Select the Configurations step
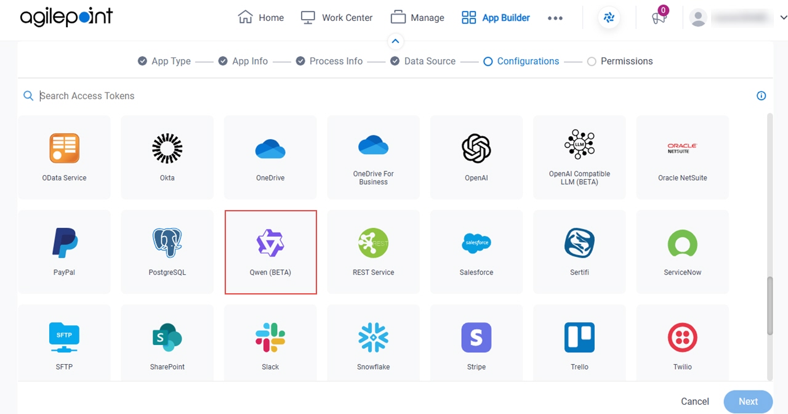The width and height of the screenshot is (788, 414). tap(521, 61)
